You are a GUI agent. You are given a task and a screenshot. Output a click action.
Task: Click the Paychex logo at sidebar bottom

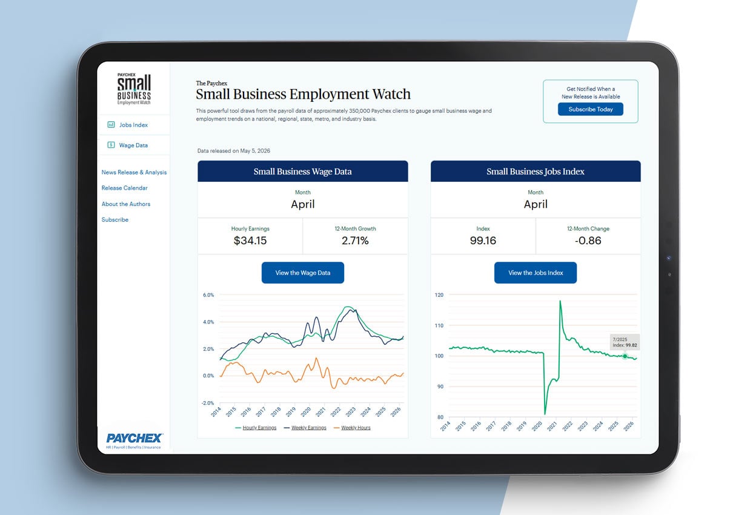point(134,440)
